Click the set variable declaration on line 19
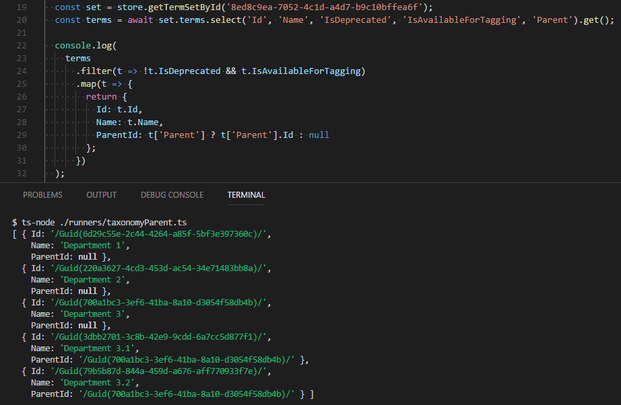This screenshot has width=621, height=405. [x=94, y=7]
